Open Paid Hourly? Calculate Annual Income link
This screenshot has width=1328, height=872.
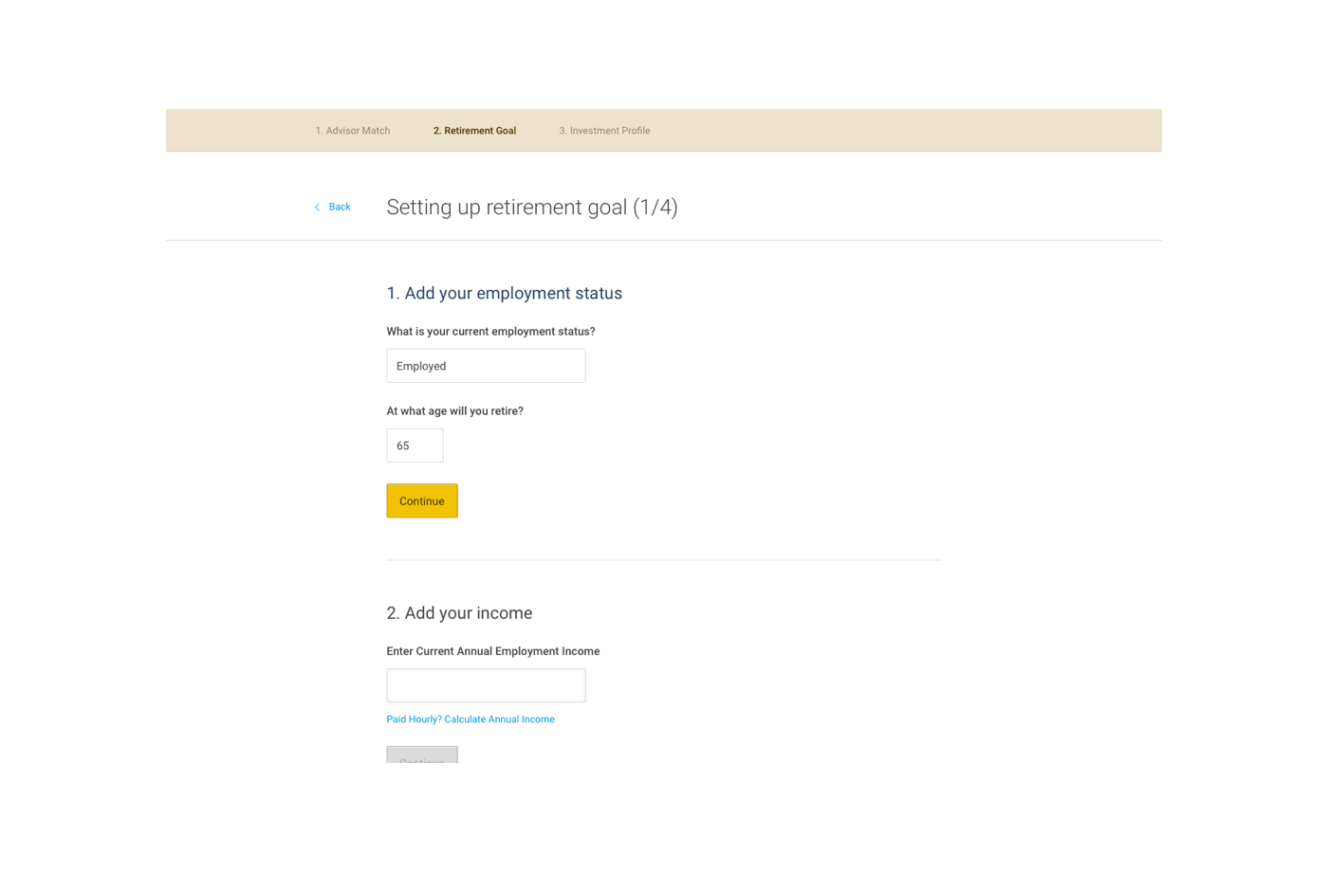470,719
